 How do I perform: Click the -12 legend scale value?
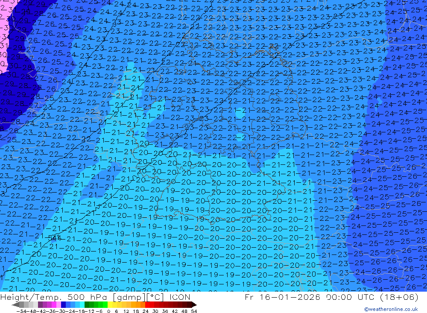coord(89,311)
